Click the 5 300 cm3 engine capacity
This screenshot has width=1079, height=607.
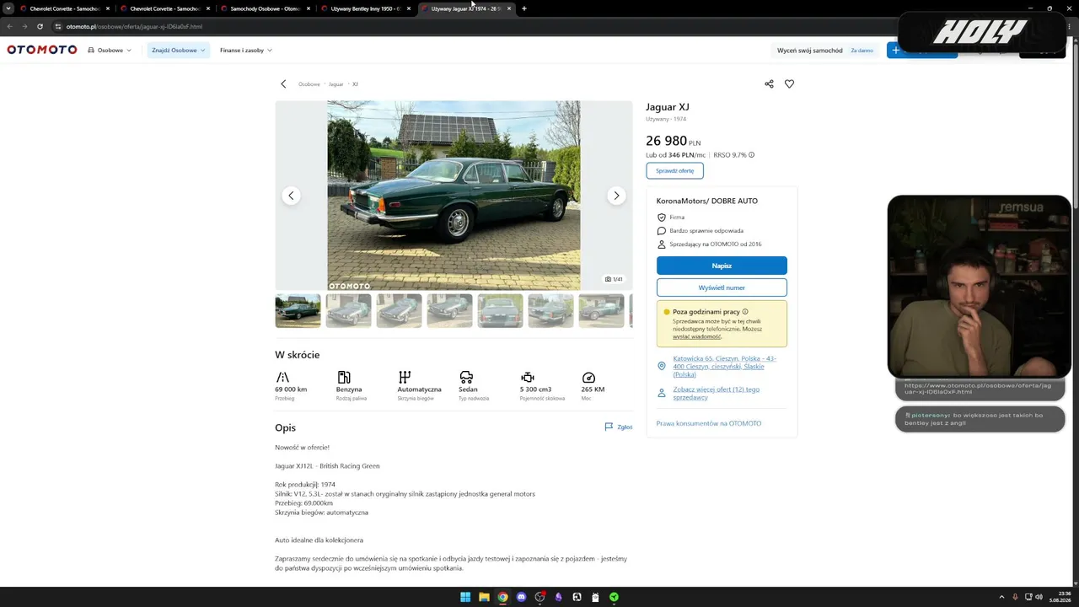pyautogui.click(x=535, y=389)
